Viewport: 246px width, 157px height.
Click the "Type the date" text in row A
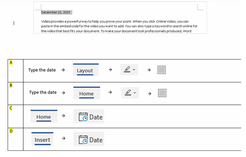pyautogui.click(x=42, y=70)
